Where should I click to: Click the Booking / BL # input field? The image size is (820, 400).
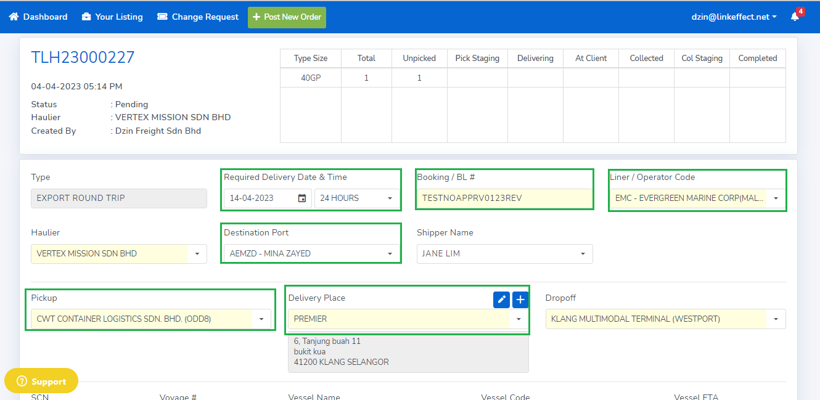pyautogui.click(x=504, y=198)
